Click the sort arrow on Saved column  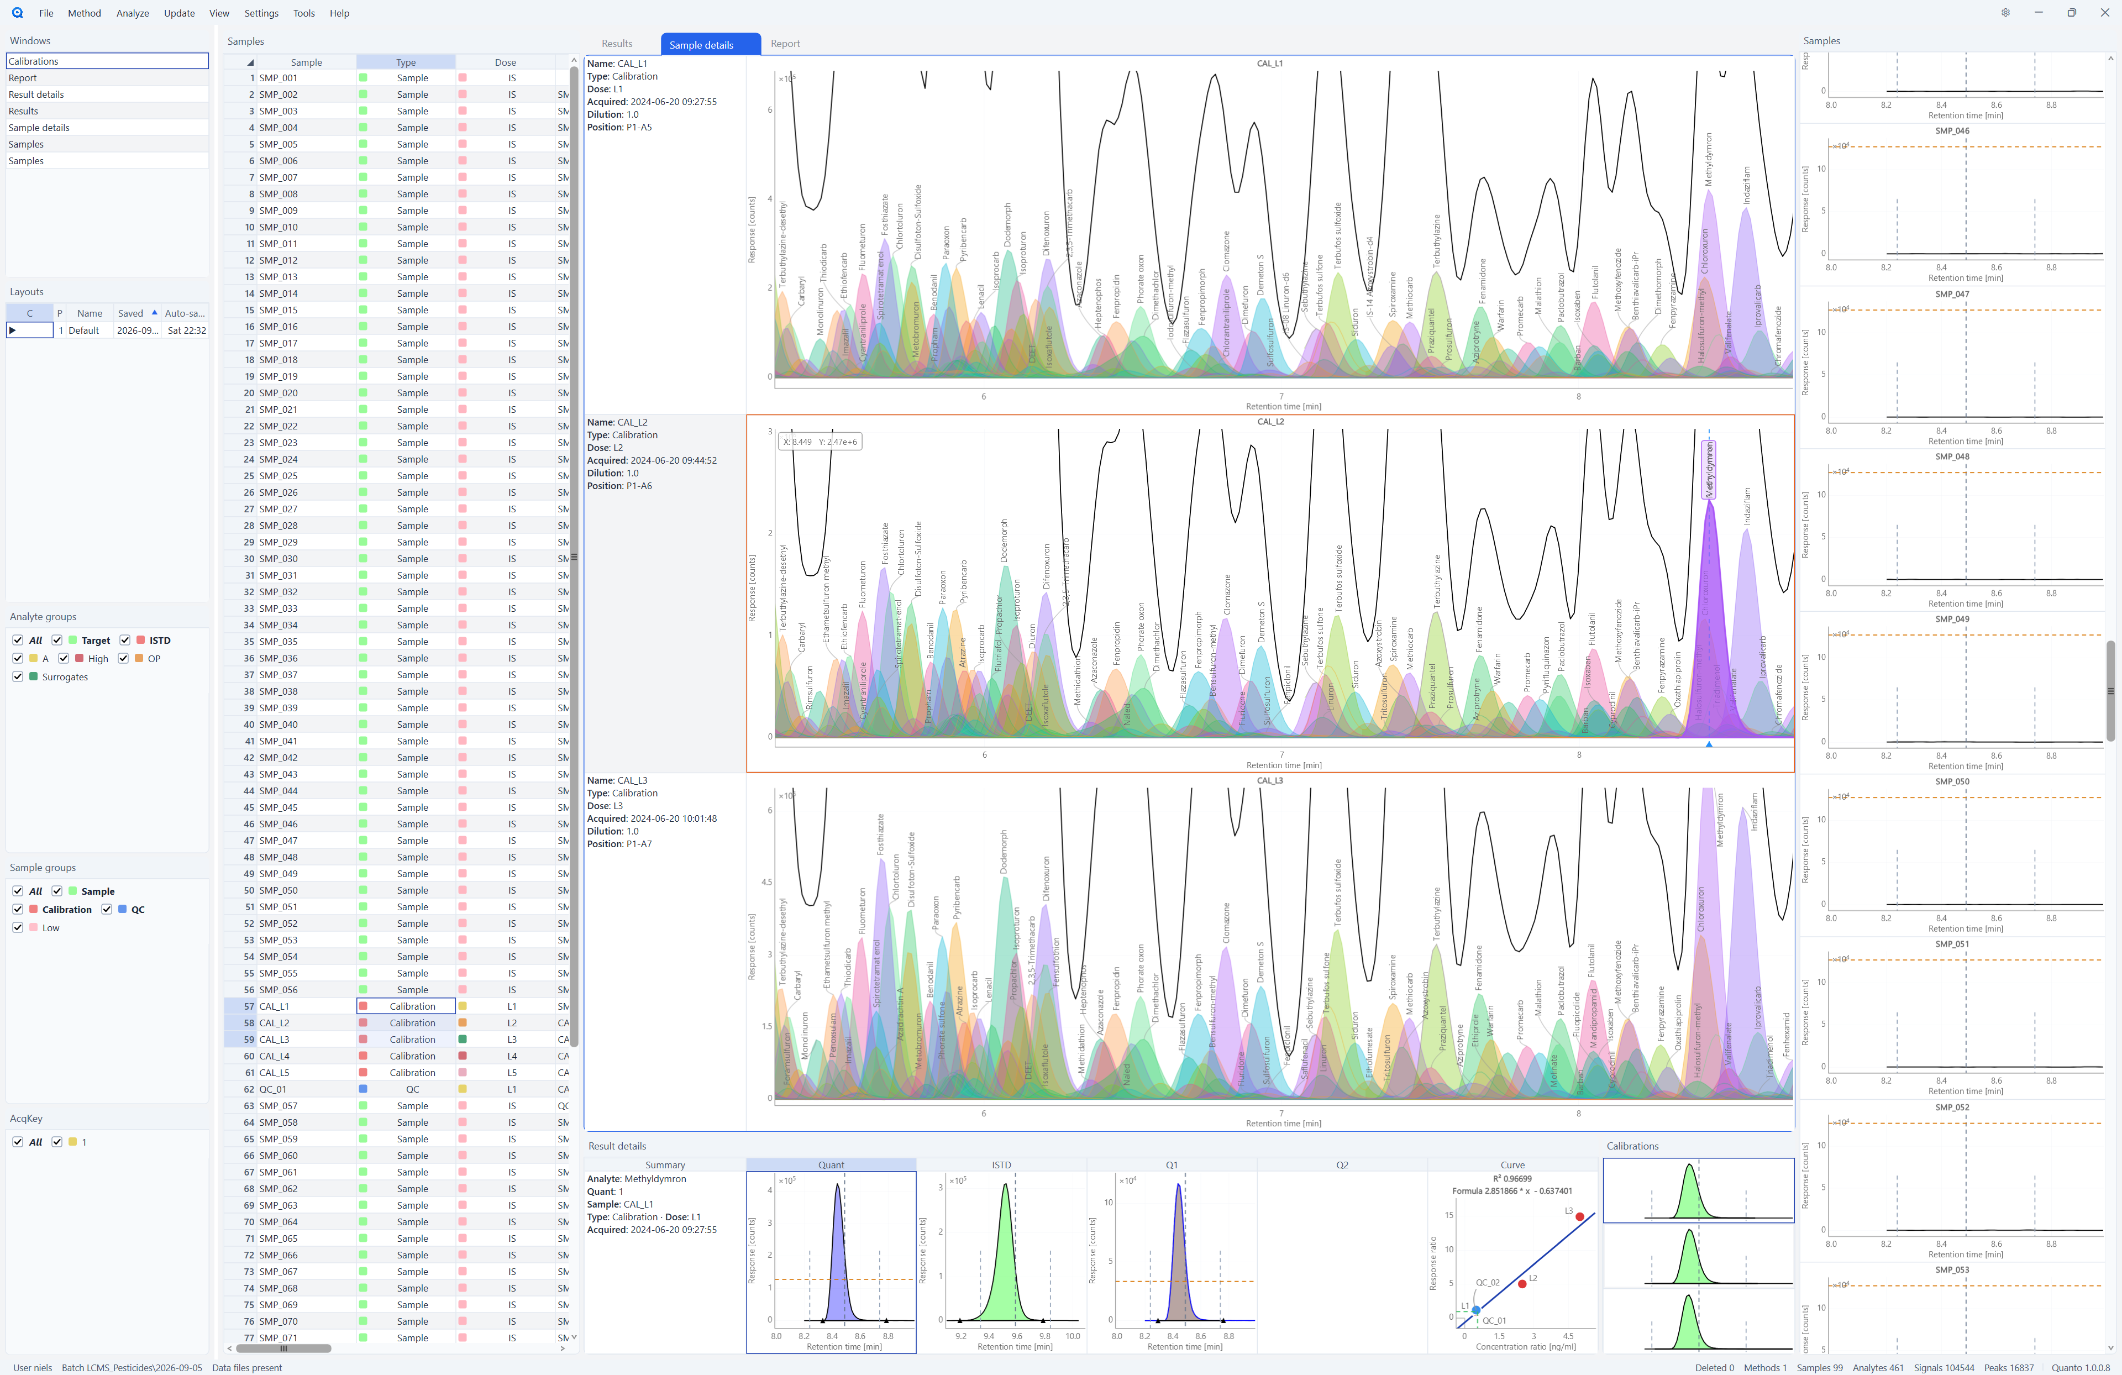coord(155,313)
